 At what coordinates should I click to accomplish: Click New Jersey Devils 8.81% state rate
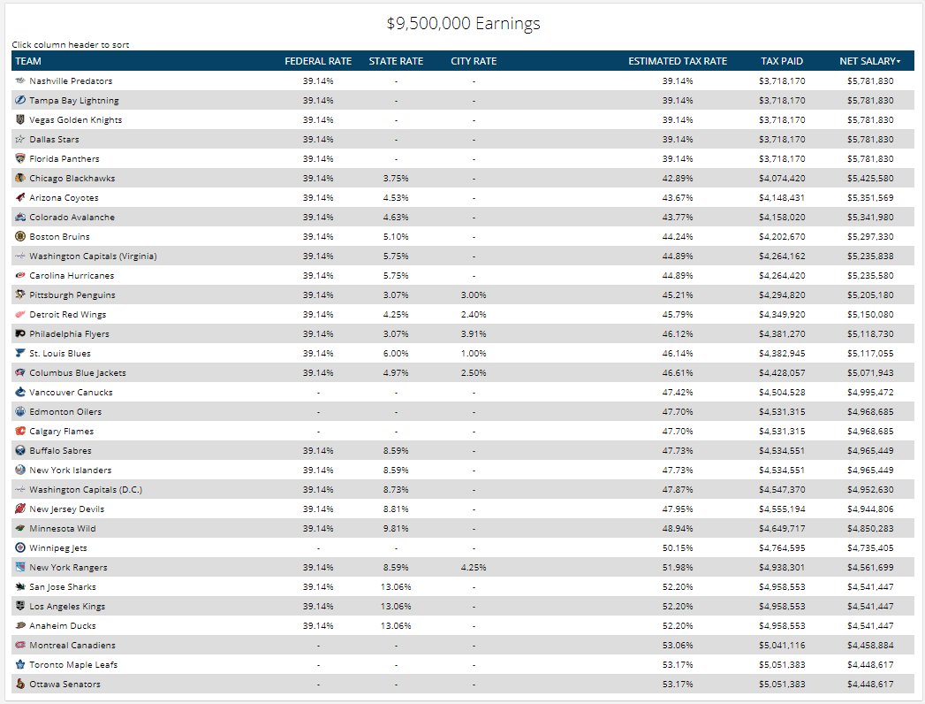pos(396,509)
